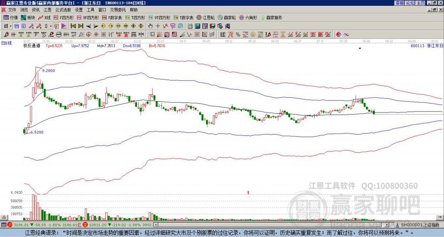The image size is (444, 237).
Task: Open the 设置 menu
Action: coord(79,10)
